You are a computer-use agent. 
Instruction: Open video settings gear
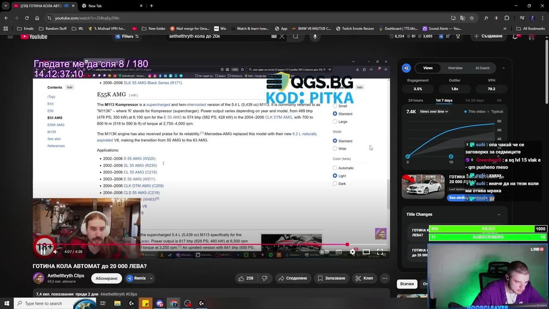point(352,252)
